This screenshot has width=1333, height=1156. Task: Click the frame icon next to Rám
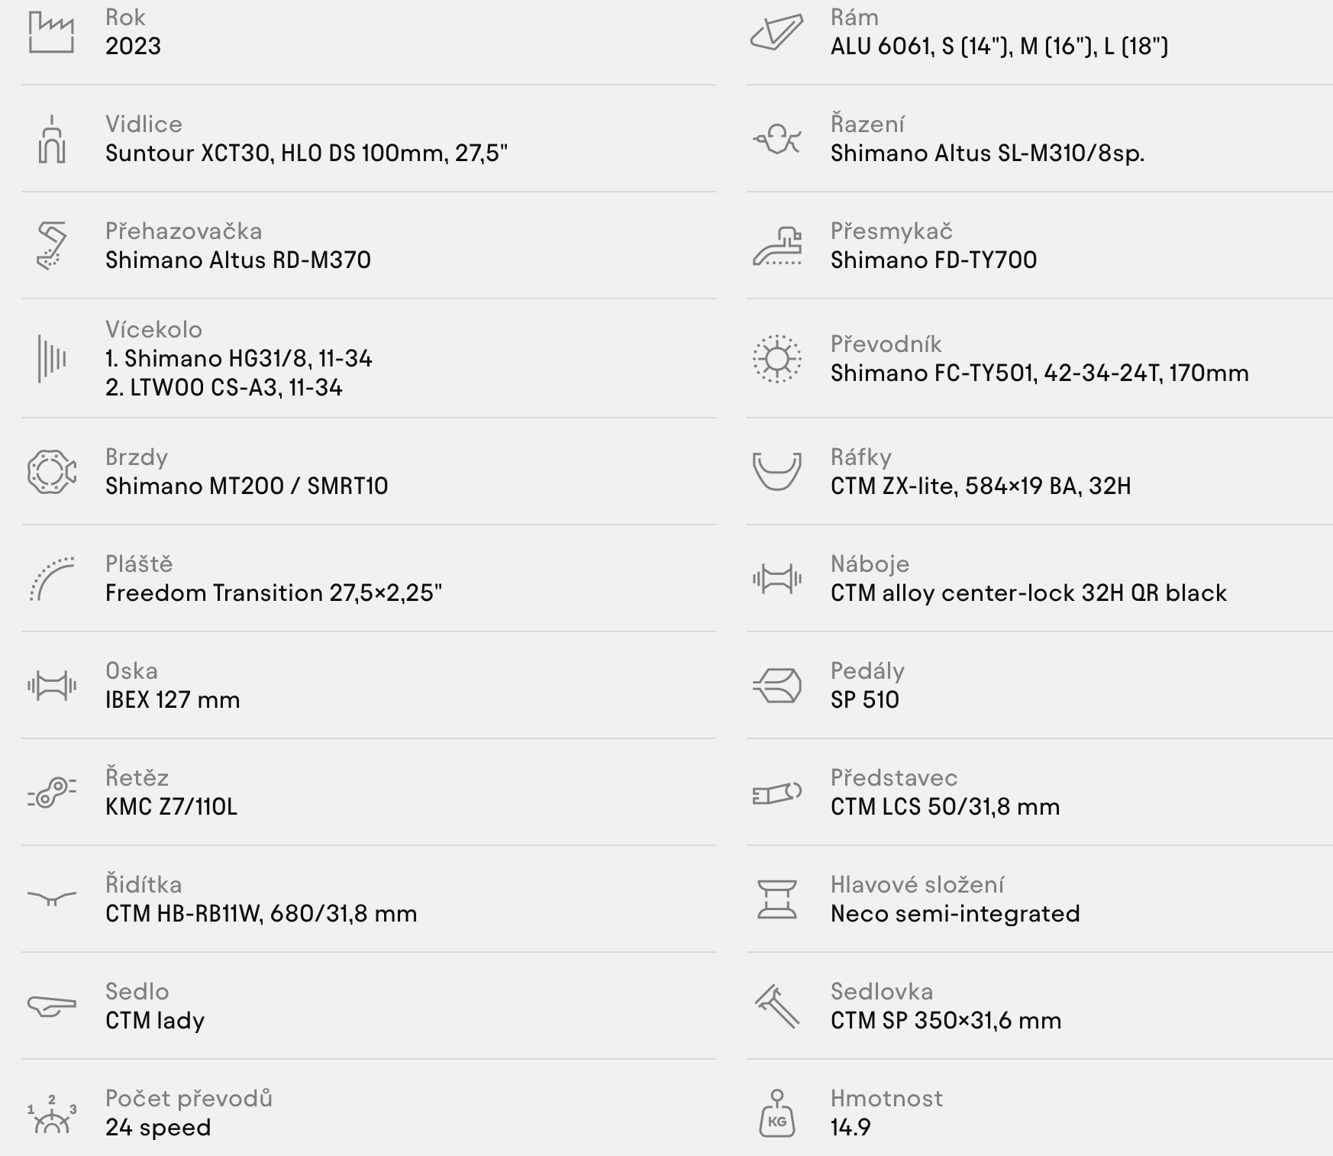click(x=776, y=32)
